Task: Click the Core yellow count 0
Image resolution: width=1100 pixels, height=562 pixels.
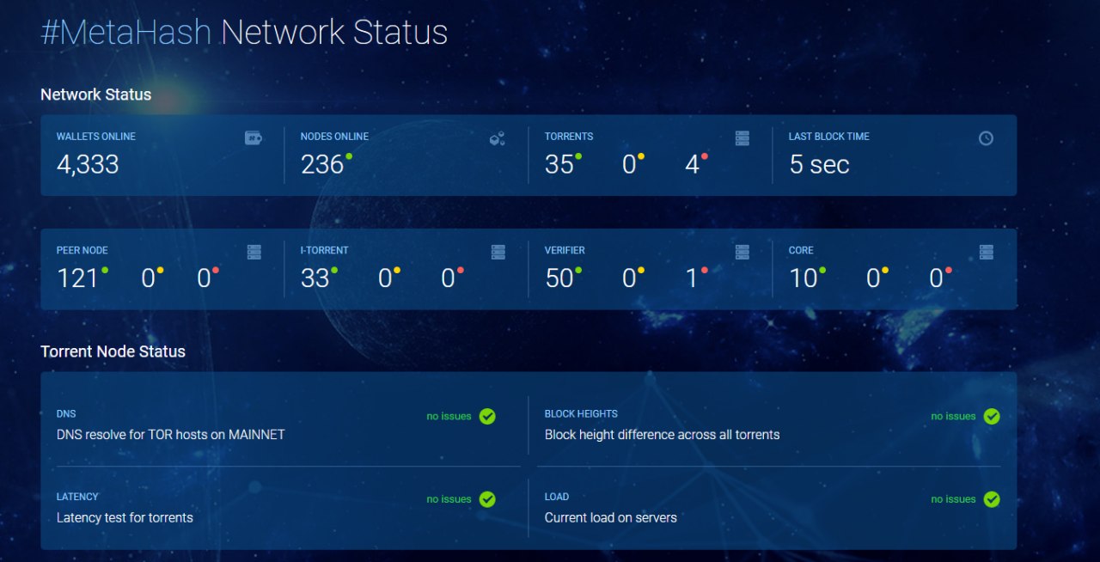Action: coord(873,278)
